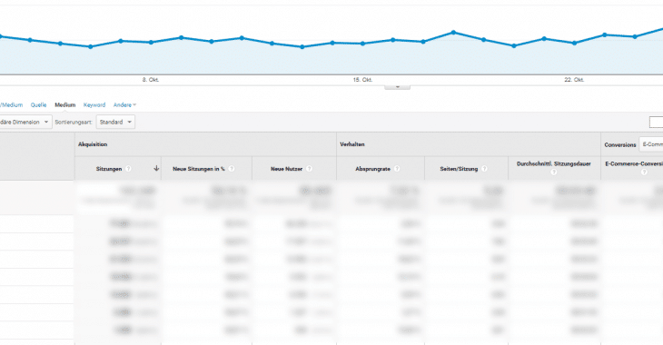663x345 pixels.
Task: Sort by Neue Nutzer column header
Action: [286, 169]
